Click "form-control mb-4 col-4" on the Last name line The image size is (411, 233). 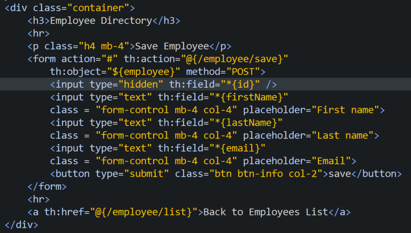coord(166,136)
